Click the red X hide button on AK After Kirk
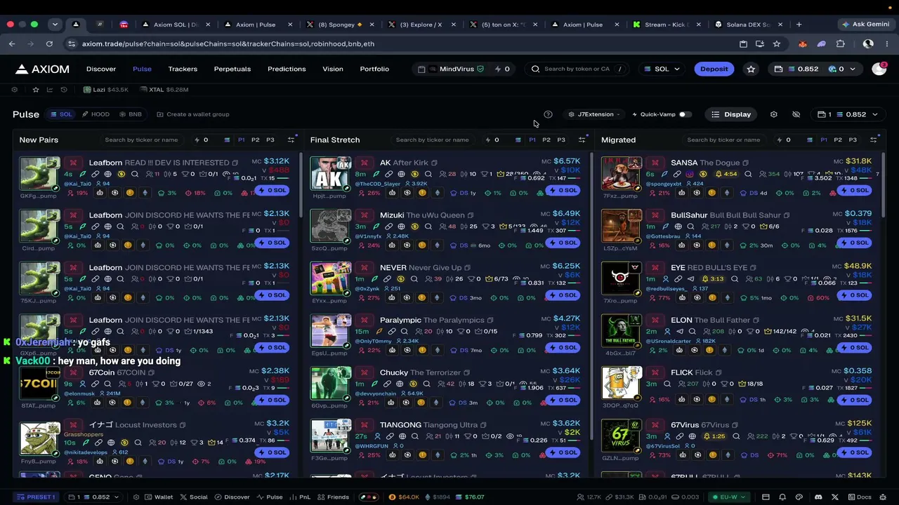 coord(364,162)
